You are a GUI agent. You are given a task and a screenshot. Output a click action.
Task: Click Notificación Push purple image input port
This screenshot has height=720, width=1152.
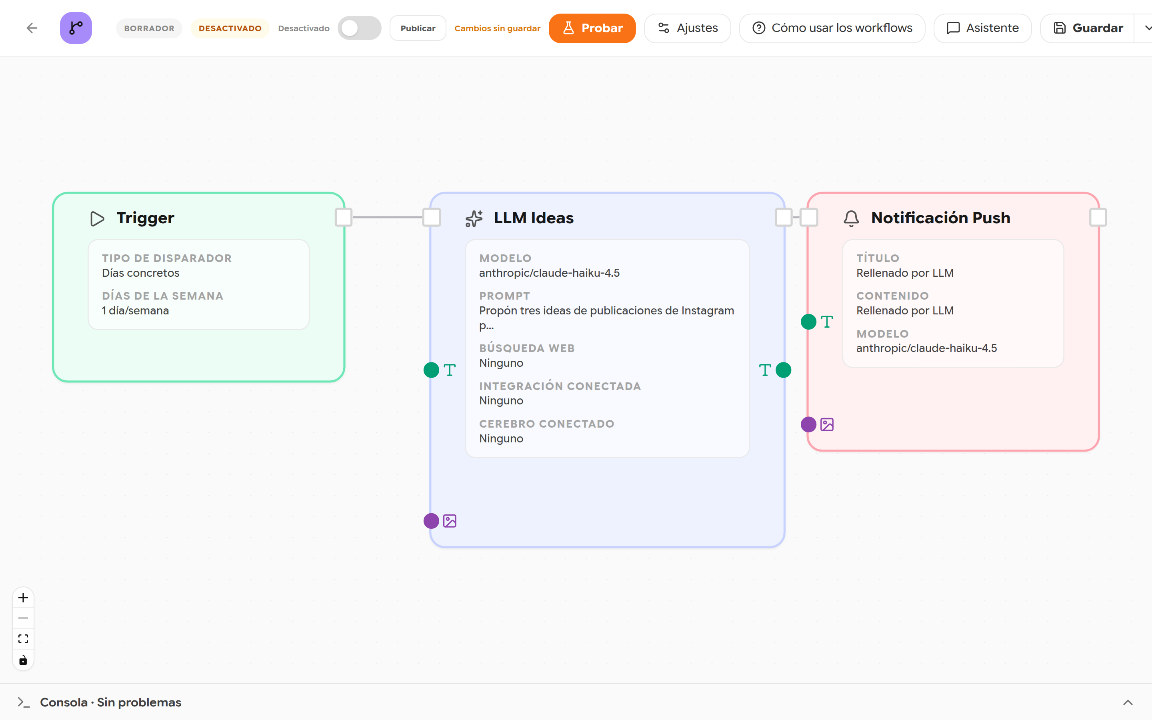[x=808, y=424]
